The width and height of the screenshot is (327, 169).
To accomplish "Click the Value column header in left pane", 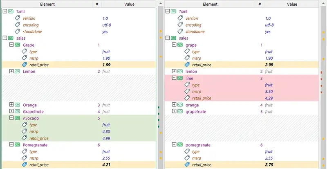I will click(129, 4).
